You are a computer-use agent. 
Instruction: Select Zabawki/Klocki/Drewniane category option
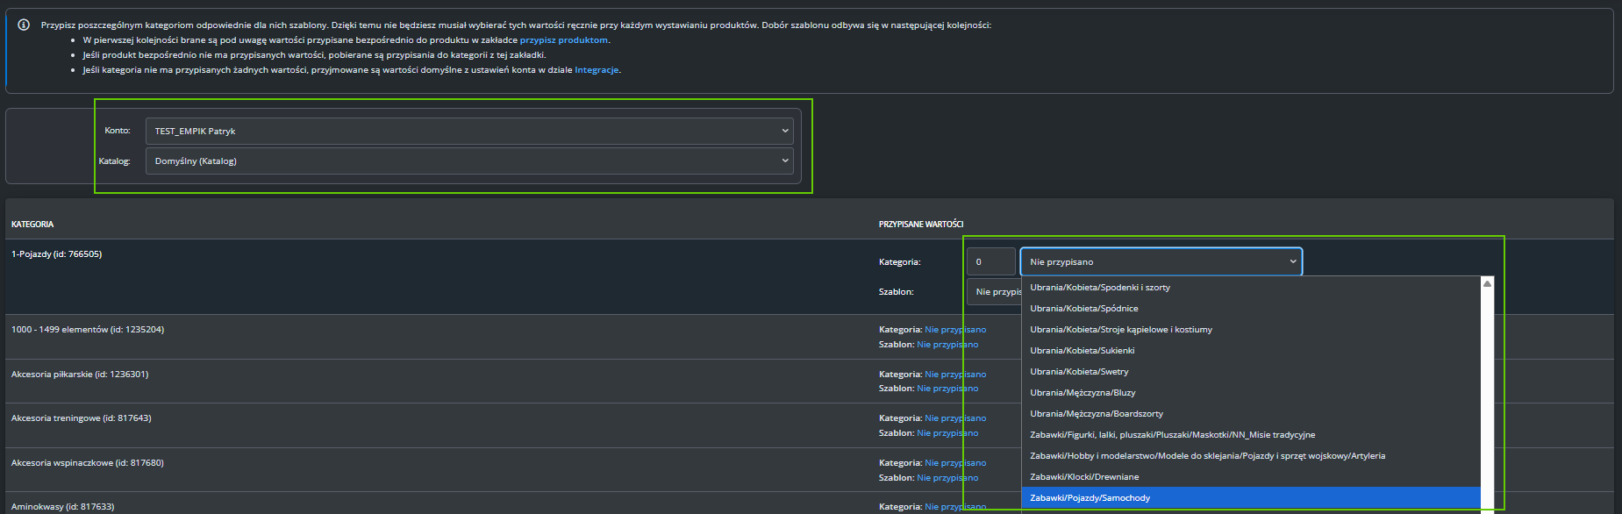(x=1083, y=476)
